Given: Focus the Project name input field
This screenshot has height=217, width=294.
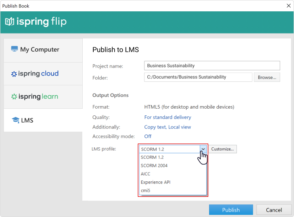Looking at the screenshot, I should tap(212, 65).
